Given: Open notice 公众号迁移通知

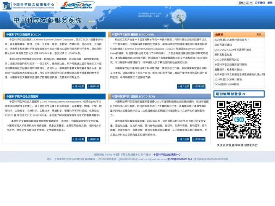Looking at the screenshot, I should point(223,45).
